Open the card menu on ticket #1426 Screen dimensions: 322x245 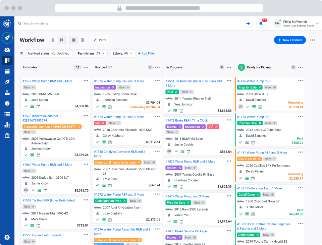point(300,81)
